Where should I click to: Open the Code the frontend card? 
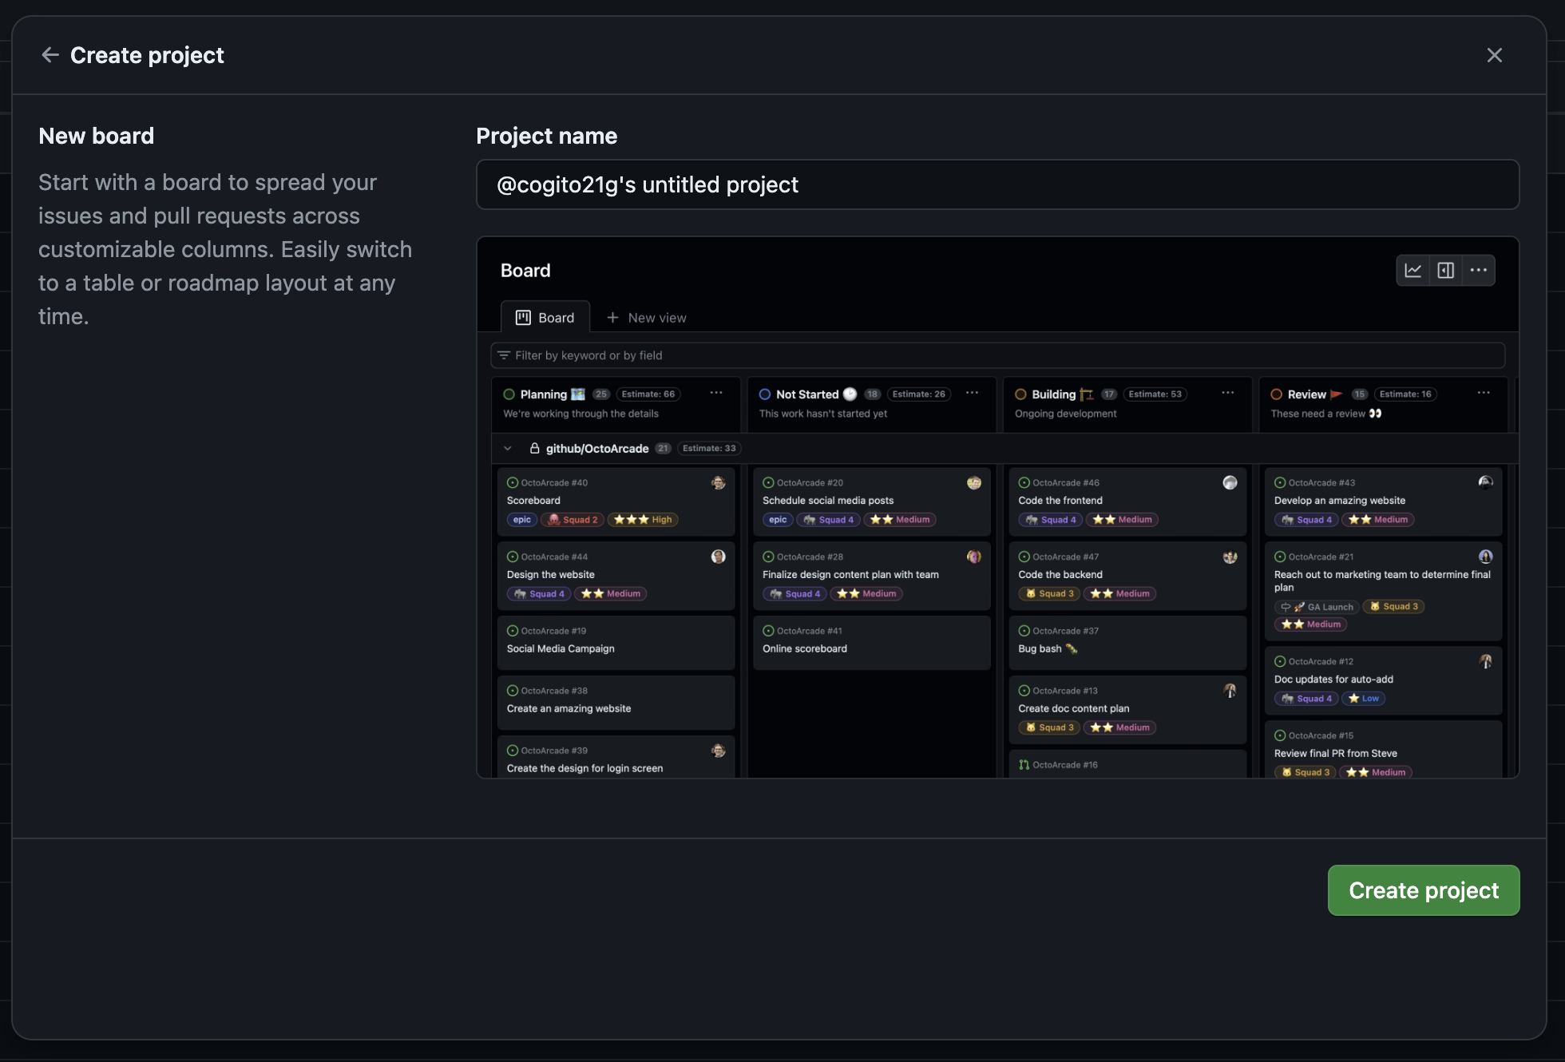1060,501
